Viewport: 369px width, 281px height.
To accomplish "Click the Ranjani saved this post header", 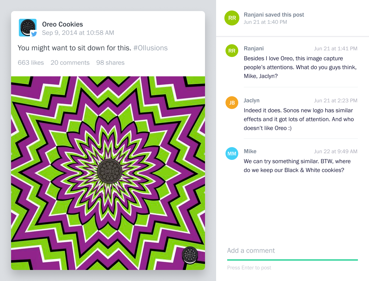I will [x=274, y=15].
